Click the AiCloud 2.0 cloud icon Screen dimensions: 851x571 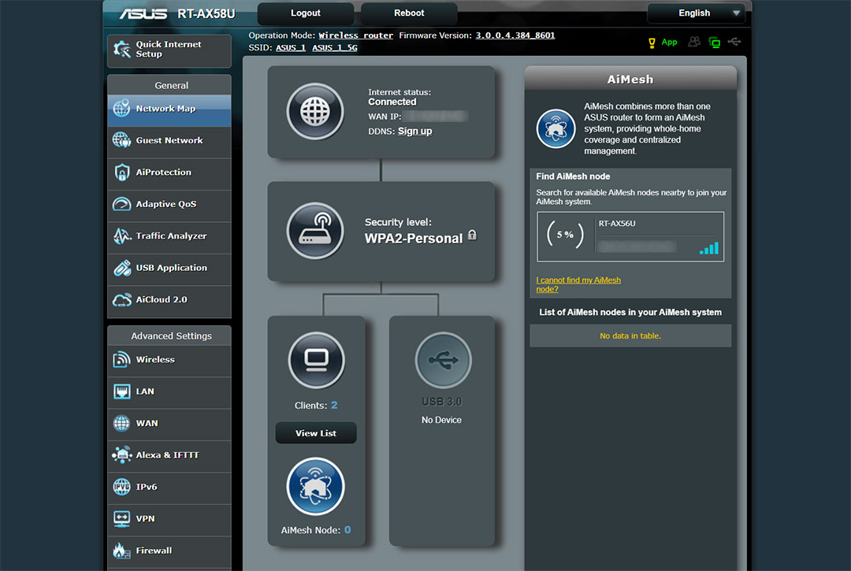coord(121,299)
